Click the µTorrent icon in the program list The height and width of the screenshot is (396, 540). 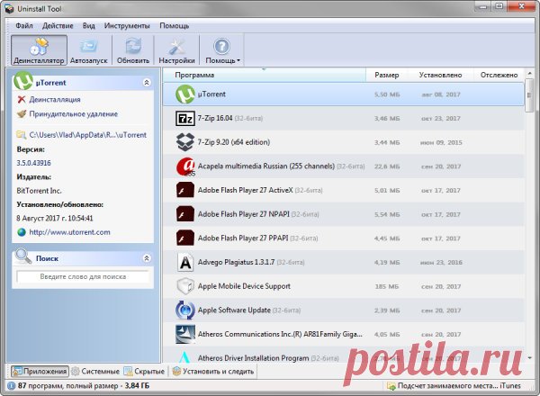(185, 94)
